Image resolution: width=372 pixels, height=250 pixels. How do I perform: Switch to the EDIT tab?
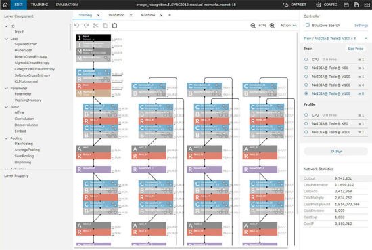tap(18, 5)
